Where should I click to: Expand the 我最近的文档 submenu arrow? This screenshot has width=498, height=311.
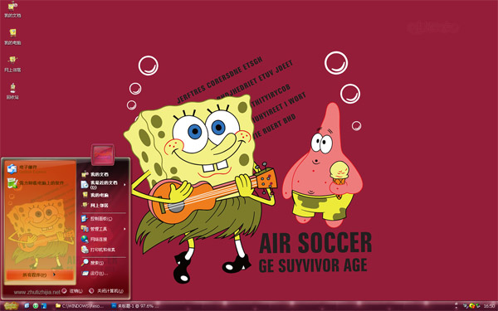click(x=124, y=184)
